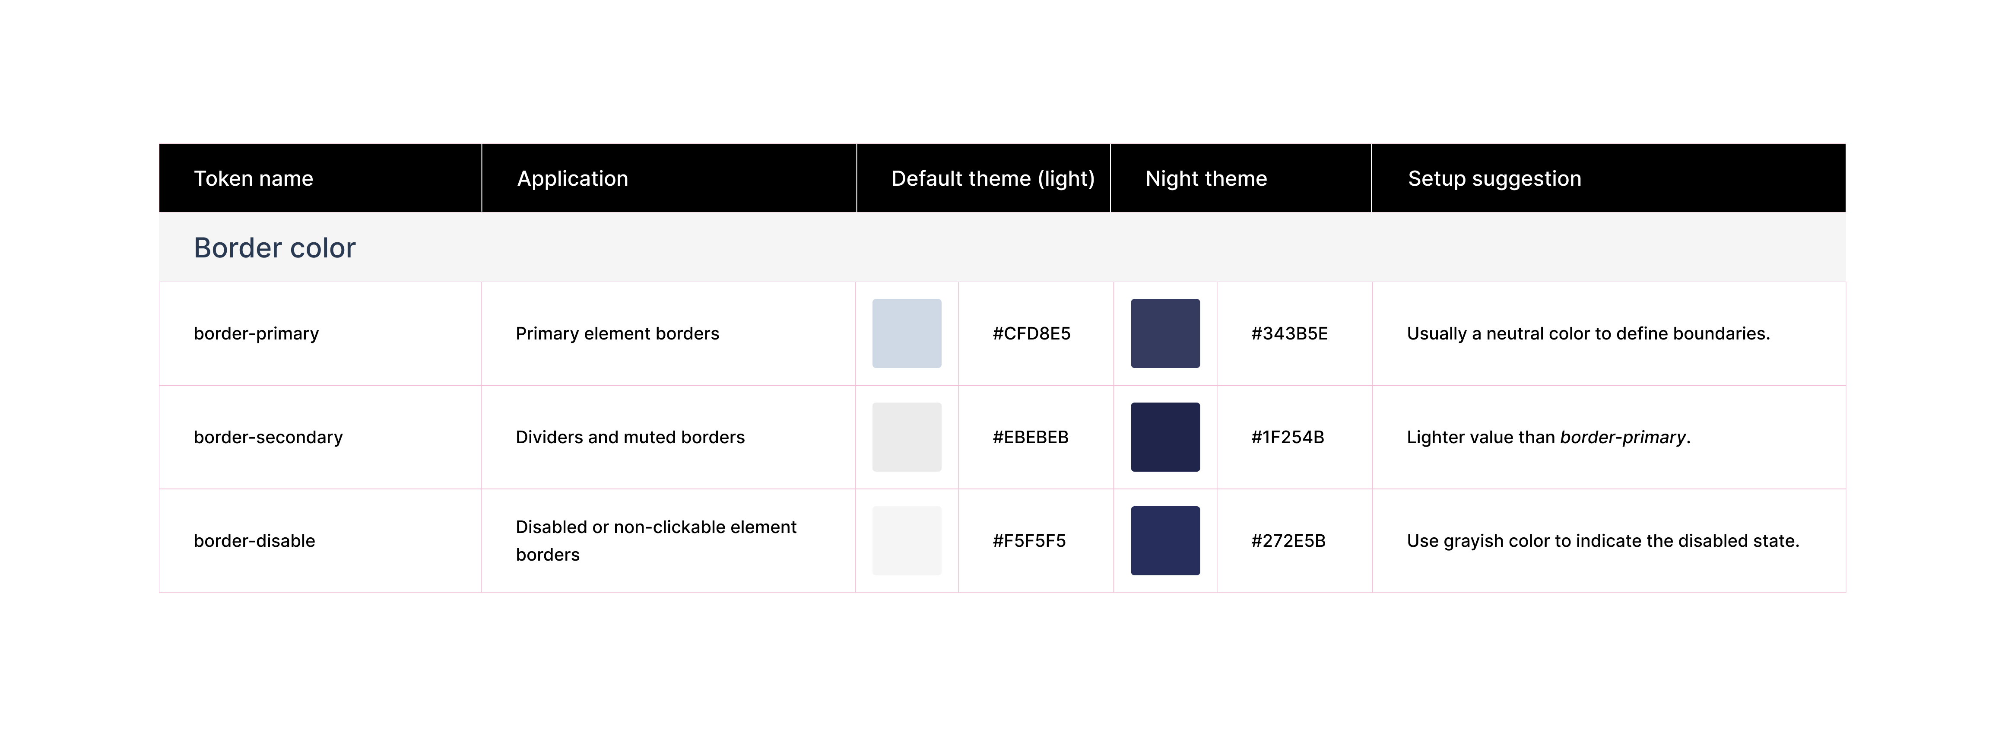This screenshot has height=736, width=2005.
Task: Click the Token name column header
Action: pos(254,179)
